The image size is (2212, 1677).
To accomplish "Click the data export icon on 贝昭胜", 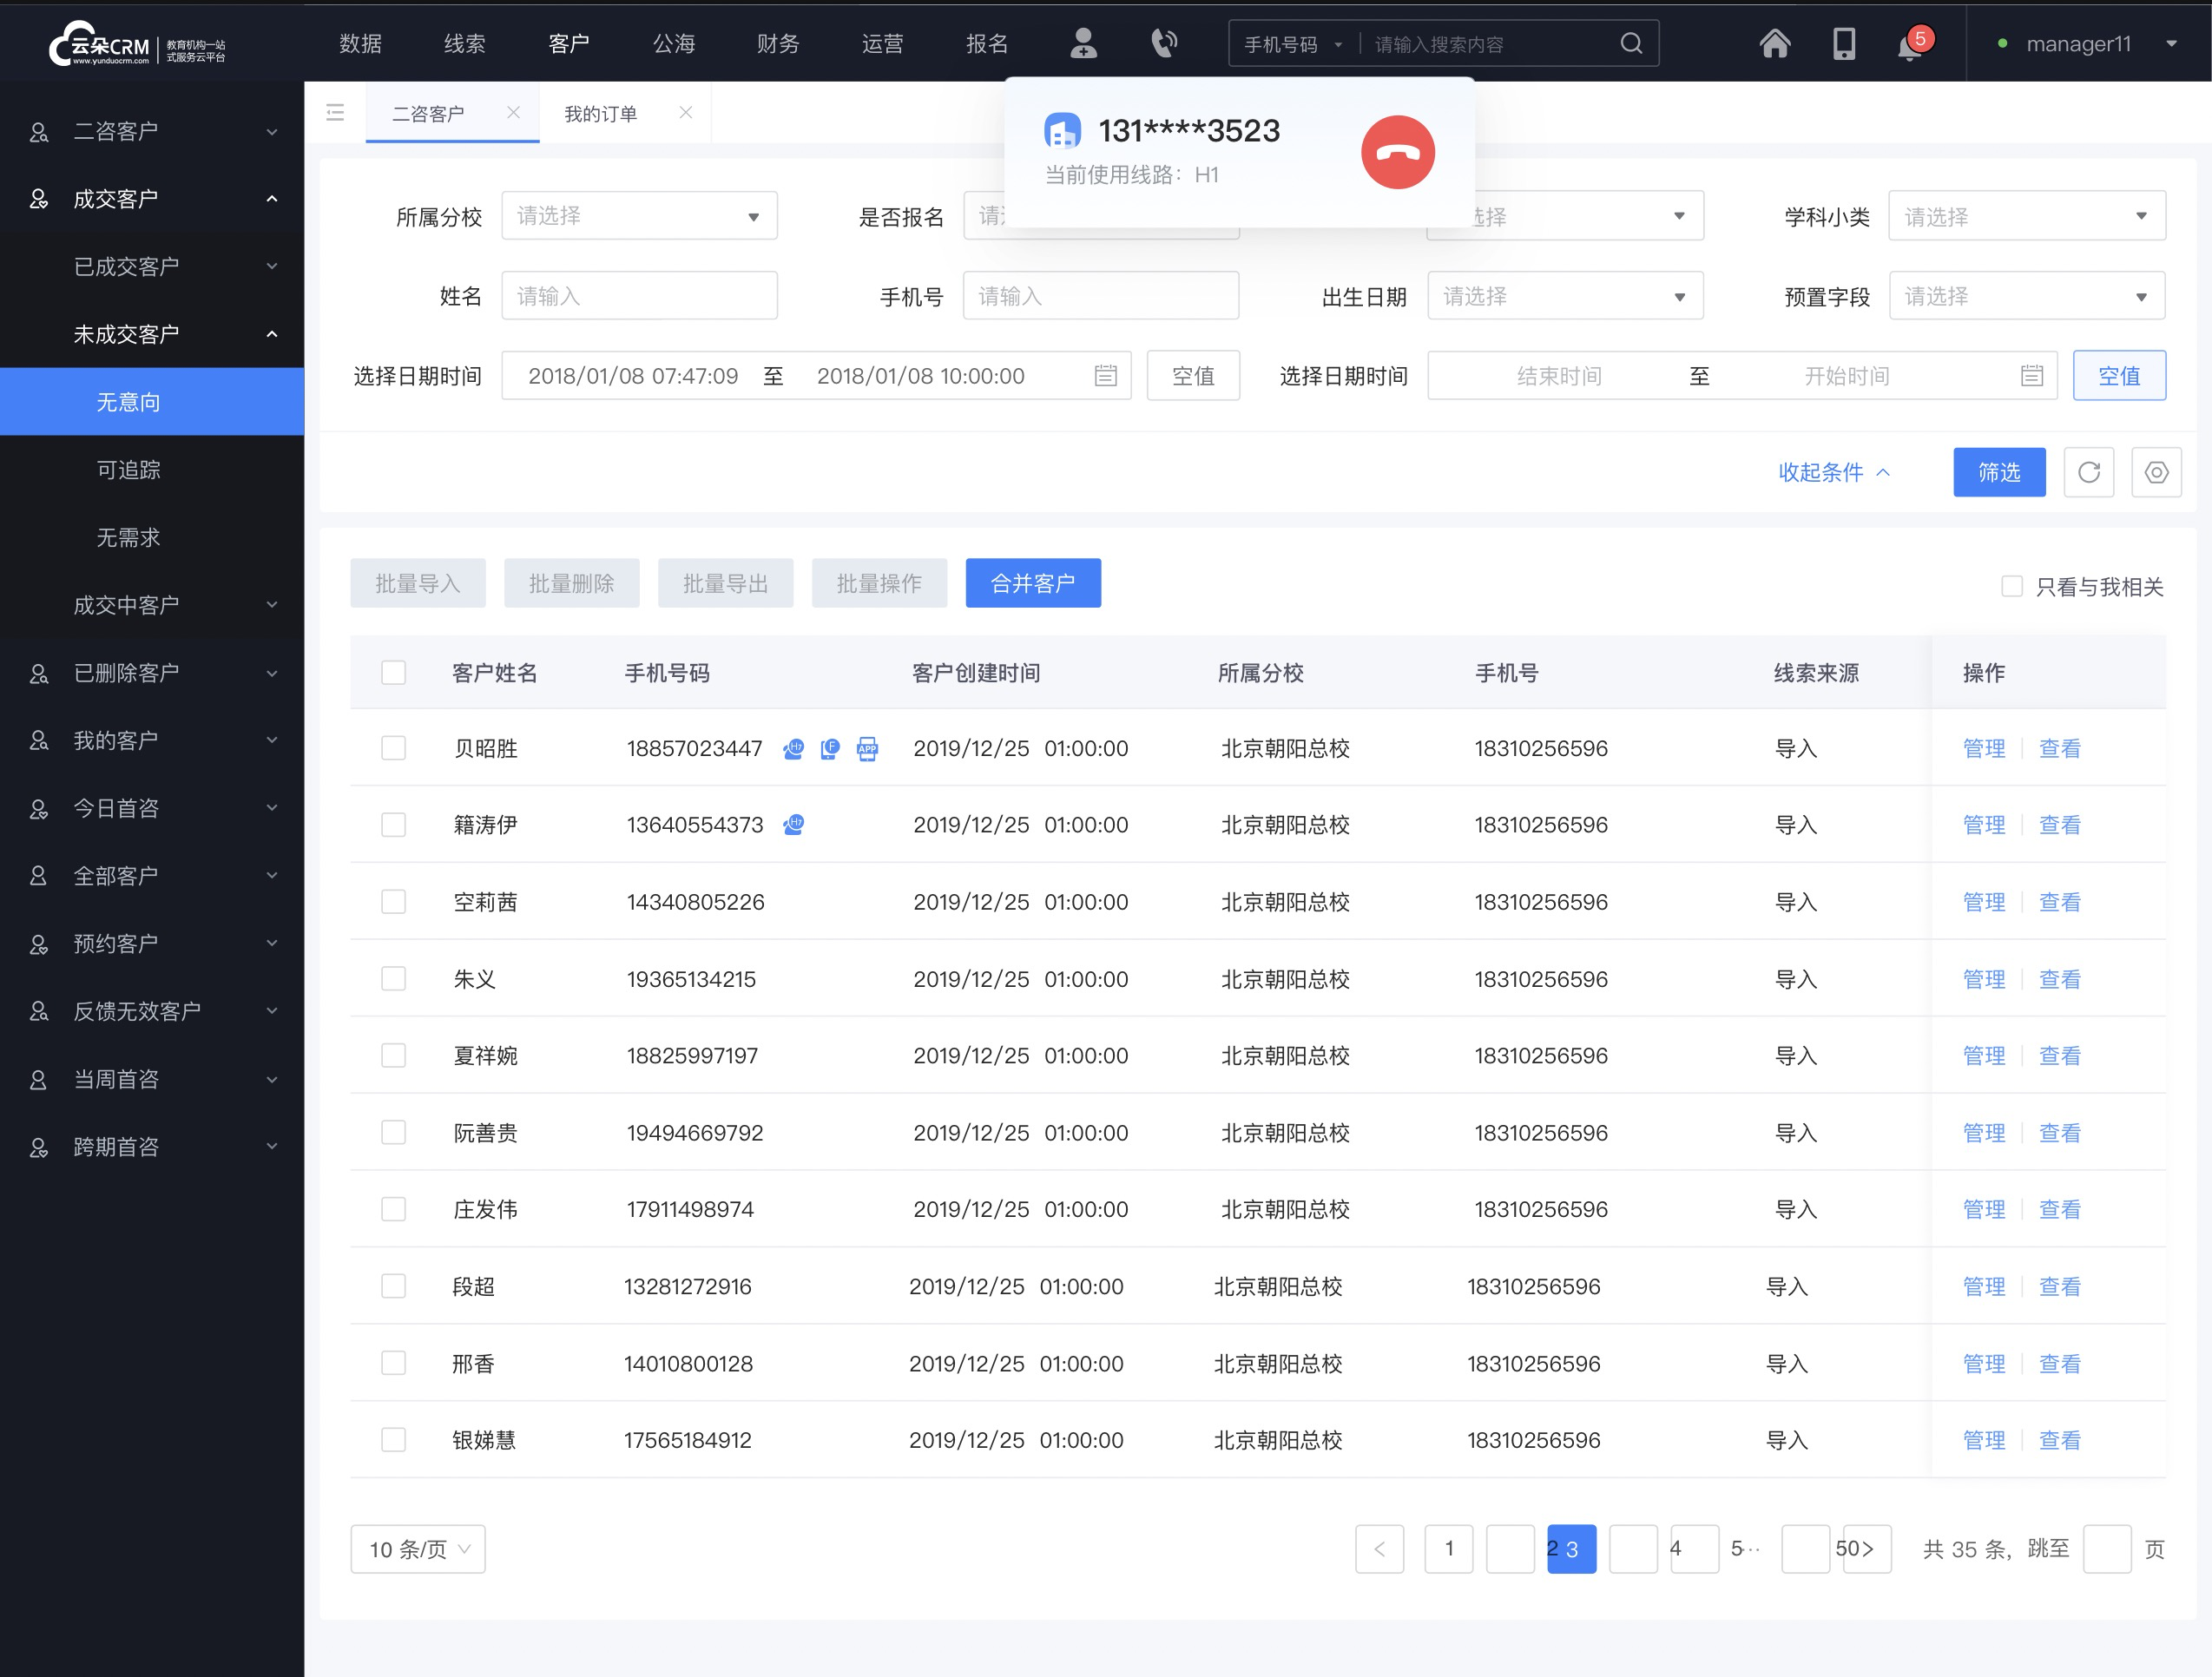I will pyautogui.click(x=866, y=748).
